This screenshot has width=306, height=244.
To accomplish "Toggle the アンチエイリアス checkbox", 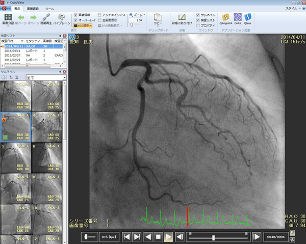I will pos(99,15).
